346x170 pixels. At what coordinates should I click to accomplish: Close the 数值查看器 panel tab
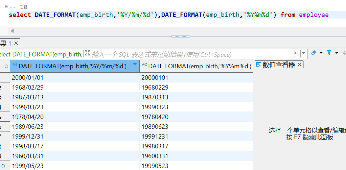[300, 65]
